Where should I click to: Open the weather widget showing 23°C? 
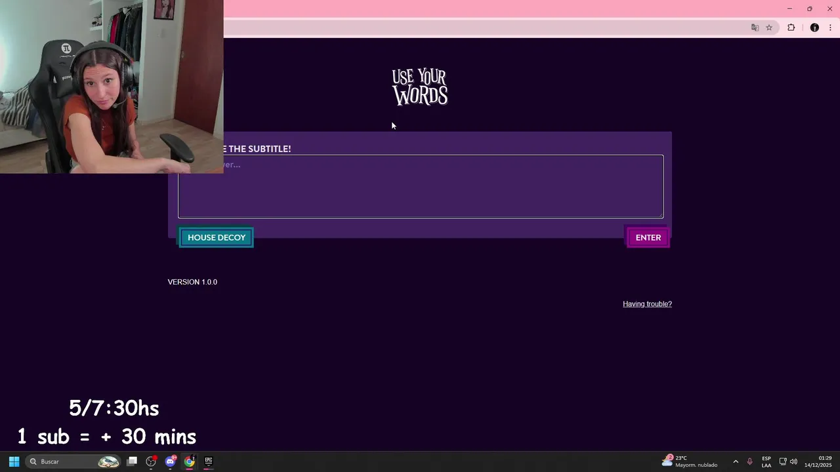tap(690, 462)
